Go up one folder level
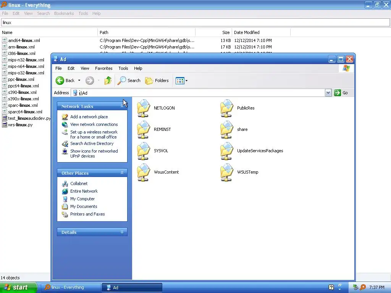 coord(108,80)
